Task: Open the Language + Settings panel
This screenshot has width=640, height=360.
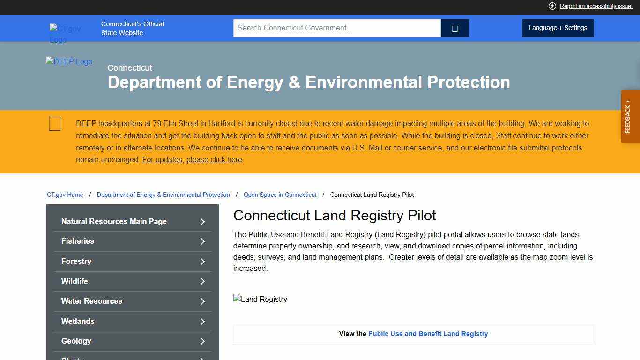Action: pos(558,28)
